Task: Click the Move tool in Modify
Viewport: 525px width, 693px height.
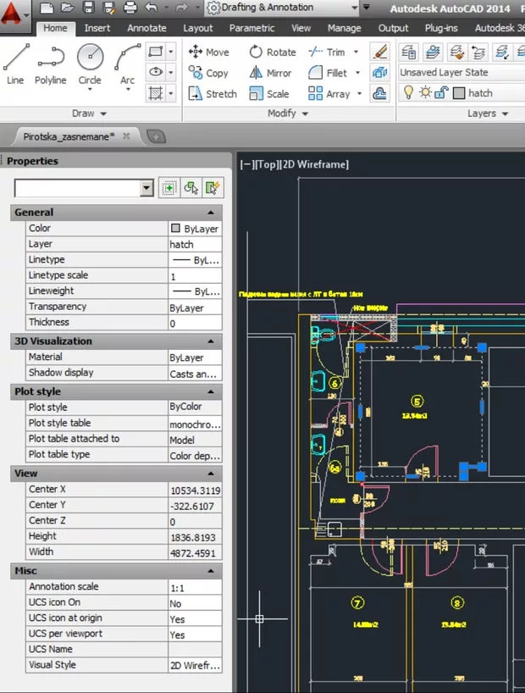Action: [x=208, y=52]
